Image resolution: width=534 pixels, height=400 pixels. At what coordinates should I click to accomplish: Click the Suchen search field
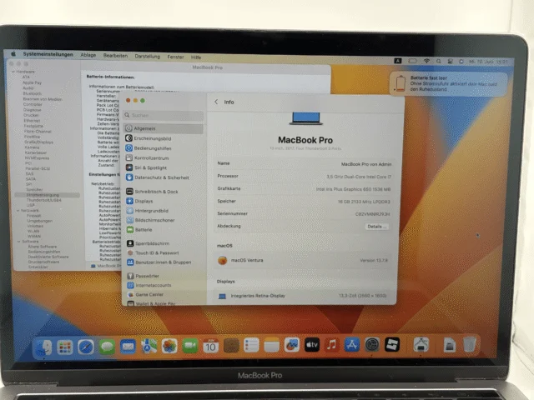pyautogui.click(x=164, y=115)
